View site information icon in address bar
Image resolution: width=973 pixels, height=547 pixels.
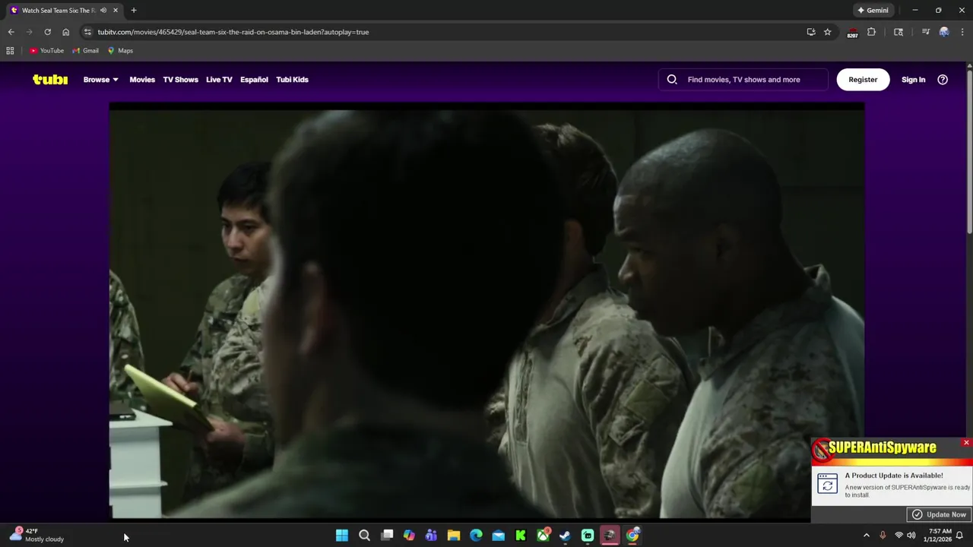87,32
